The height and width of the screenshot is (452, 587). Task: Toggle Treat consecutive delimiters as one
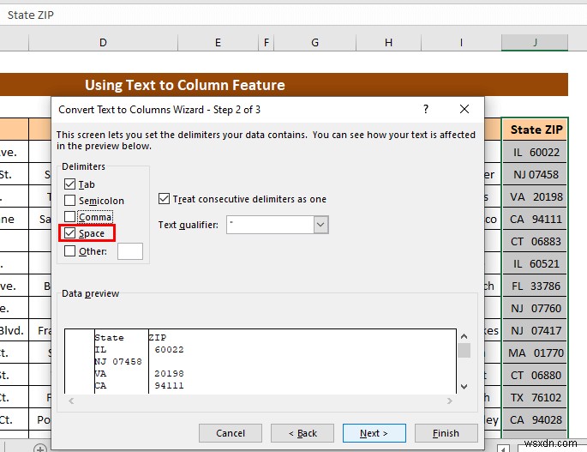click(164, 199)
